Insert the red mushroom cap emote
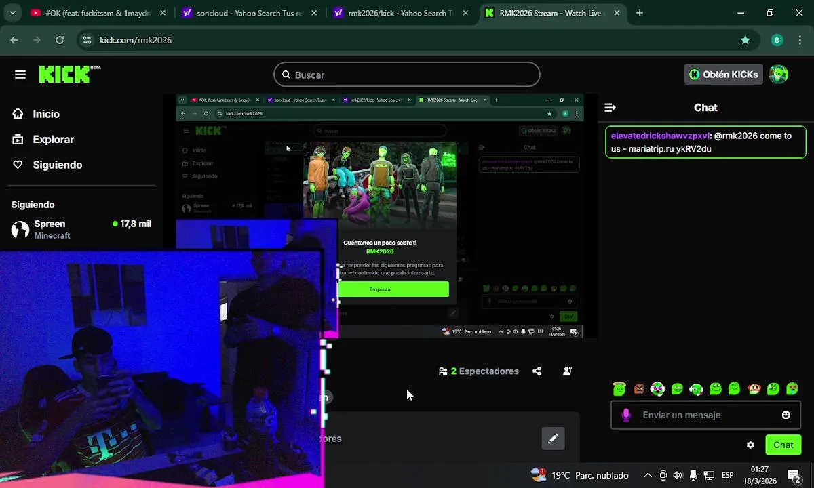 pyautogui.click(x=754, y=389)
